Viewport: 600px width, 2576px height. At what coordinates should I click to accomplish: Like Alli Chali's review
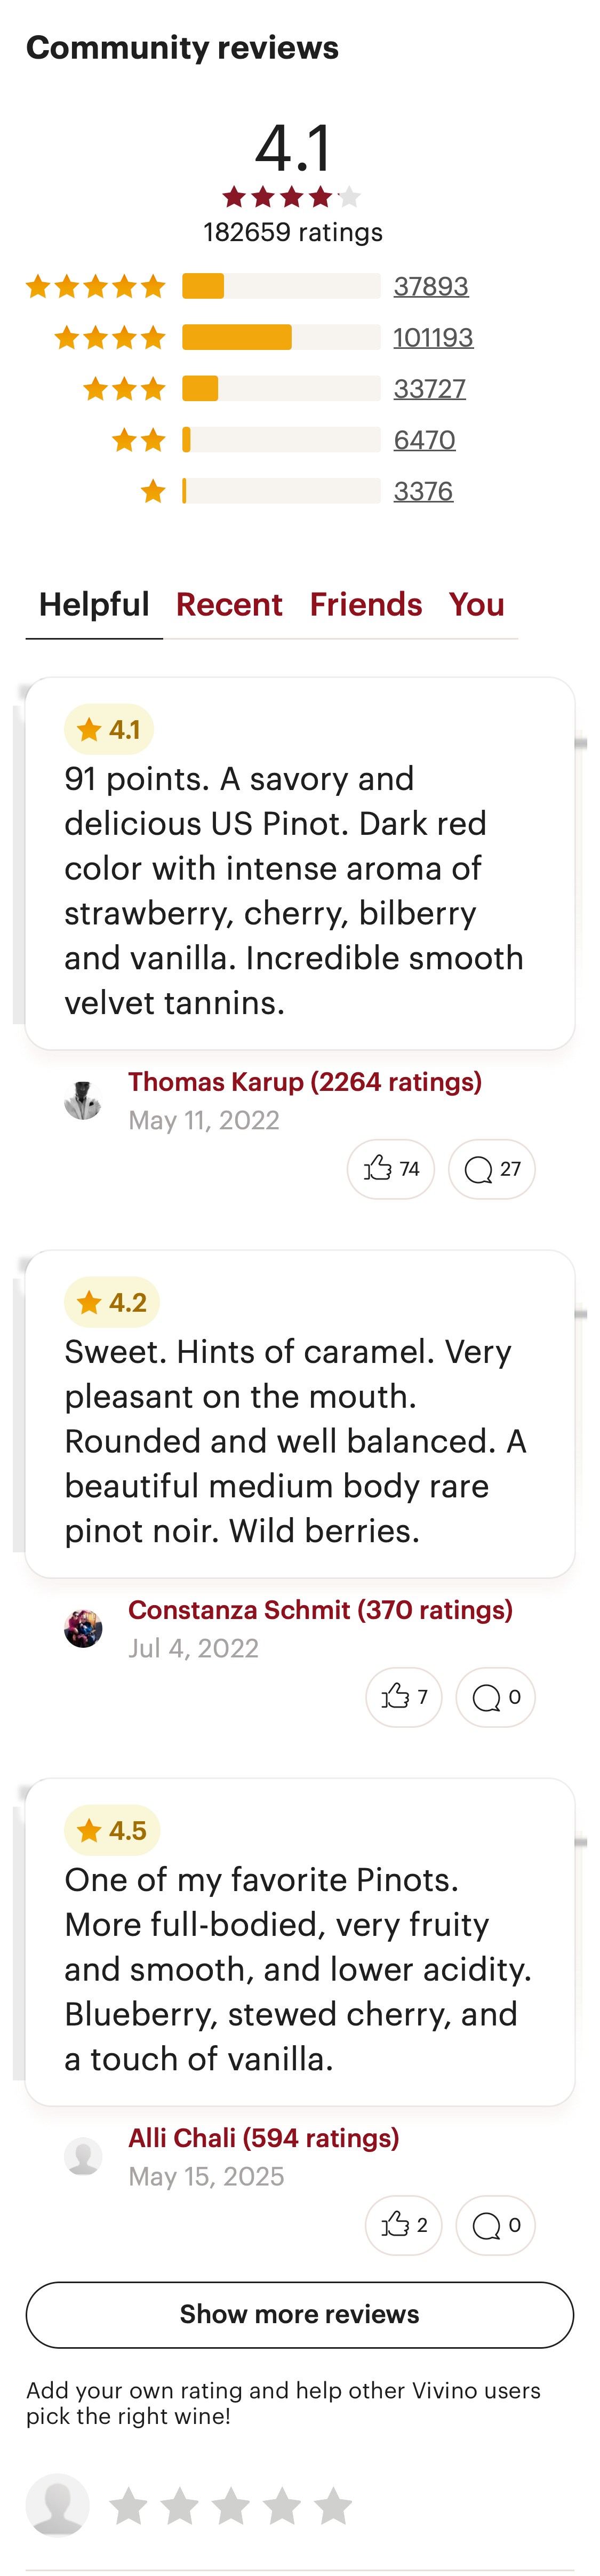[x=403, y=2225]
